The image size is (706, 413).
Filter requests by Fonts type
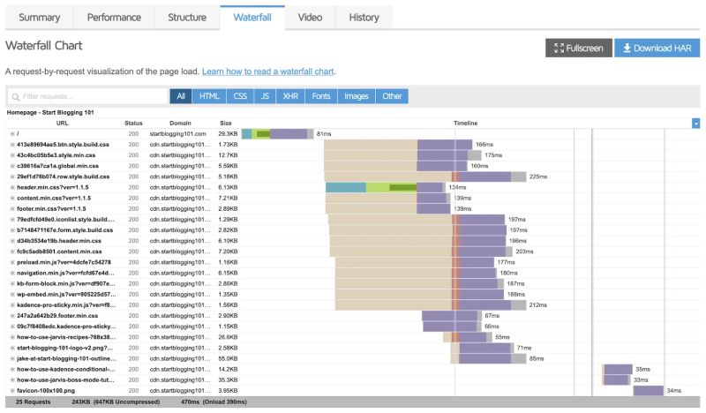click(323, 96)
